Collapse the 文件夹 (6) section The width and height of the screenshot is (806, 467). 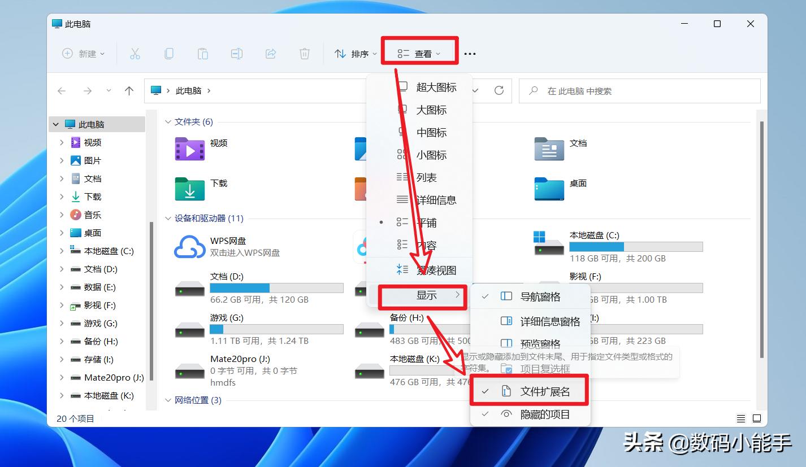(x=168, y=121)
